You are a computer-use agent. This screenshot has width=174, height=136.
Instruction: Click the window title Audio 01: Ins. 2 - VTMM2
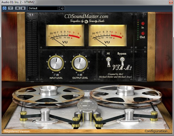(18, 2)
